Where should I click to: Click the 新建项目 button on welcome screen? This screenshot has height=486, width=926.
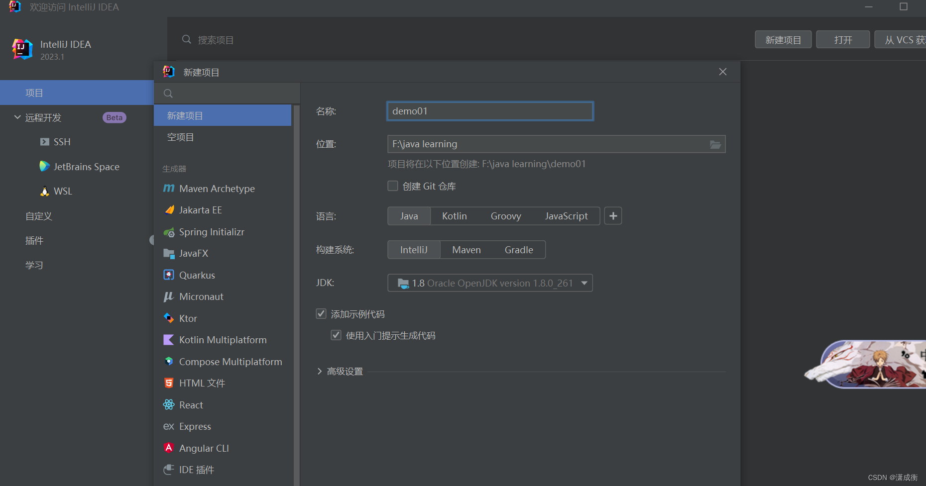pyautogui.click(x=783, y=40)
